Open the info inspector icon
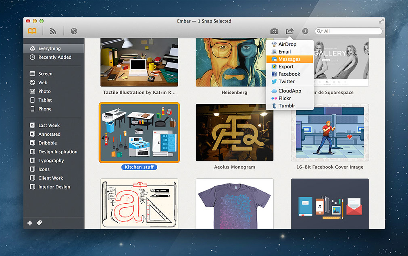 pos(305,31)
